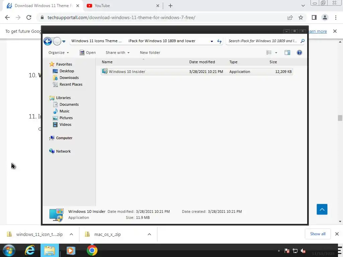343x257 pixels.
Task: Open Chrome three-dot menu
Action: point(336,17)
